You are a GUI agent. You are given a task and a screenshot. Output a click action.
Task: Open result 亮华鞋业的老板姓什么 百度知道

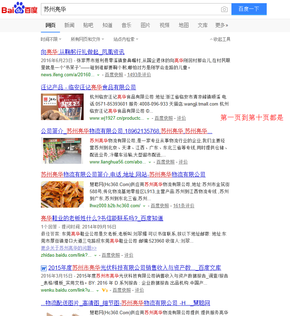pyautogui.click(x=102, y=218)
